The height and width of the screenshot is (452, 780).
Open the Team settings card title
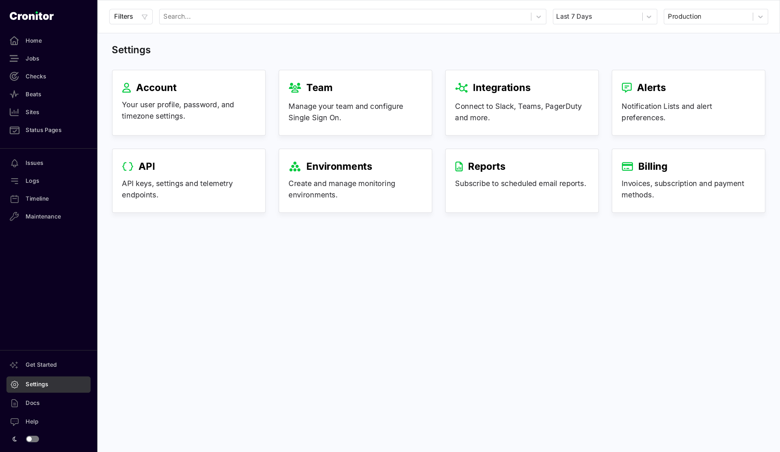tap(319, 88)
